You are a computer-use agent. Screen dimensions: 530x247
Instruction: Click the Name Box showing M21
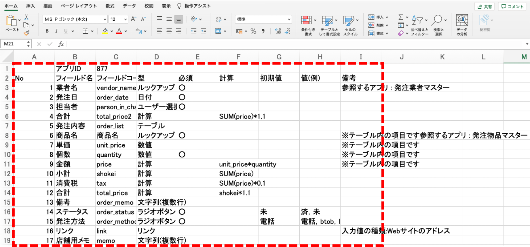coord(14,44)
